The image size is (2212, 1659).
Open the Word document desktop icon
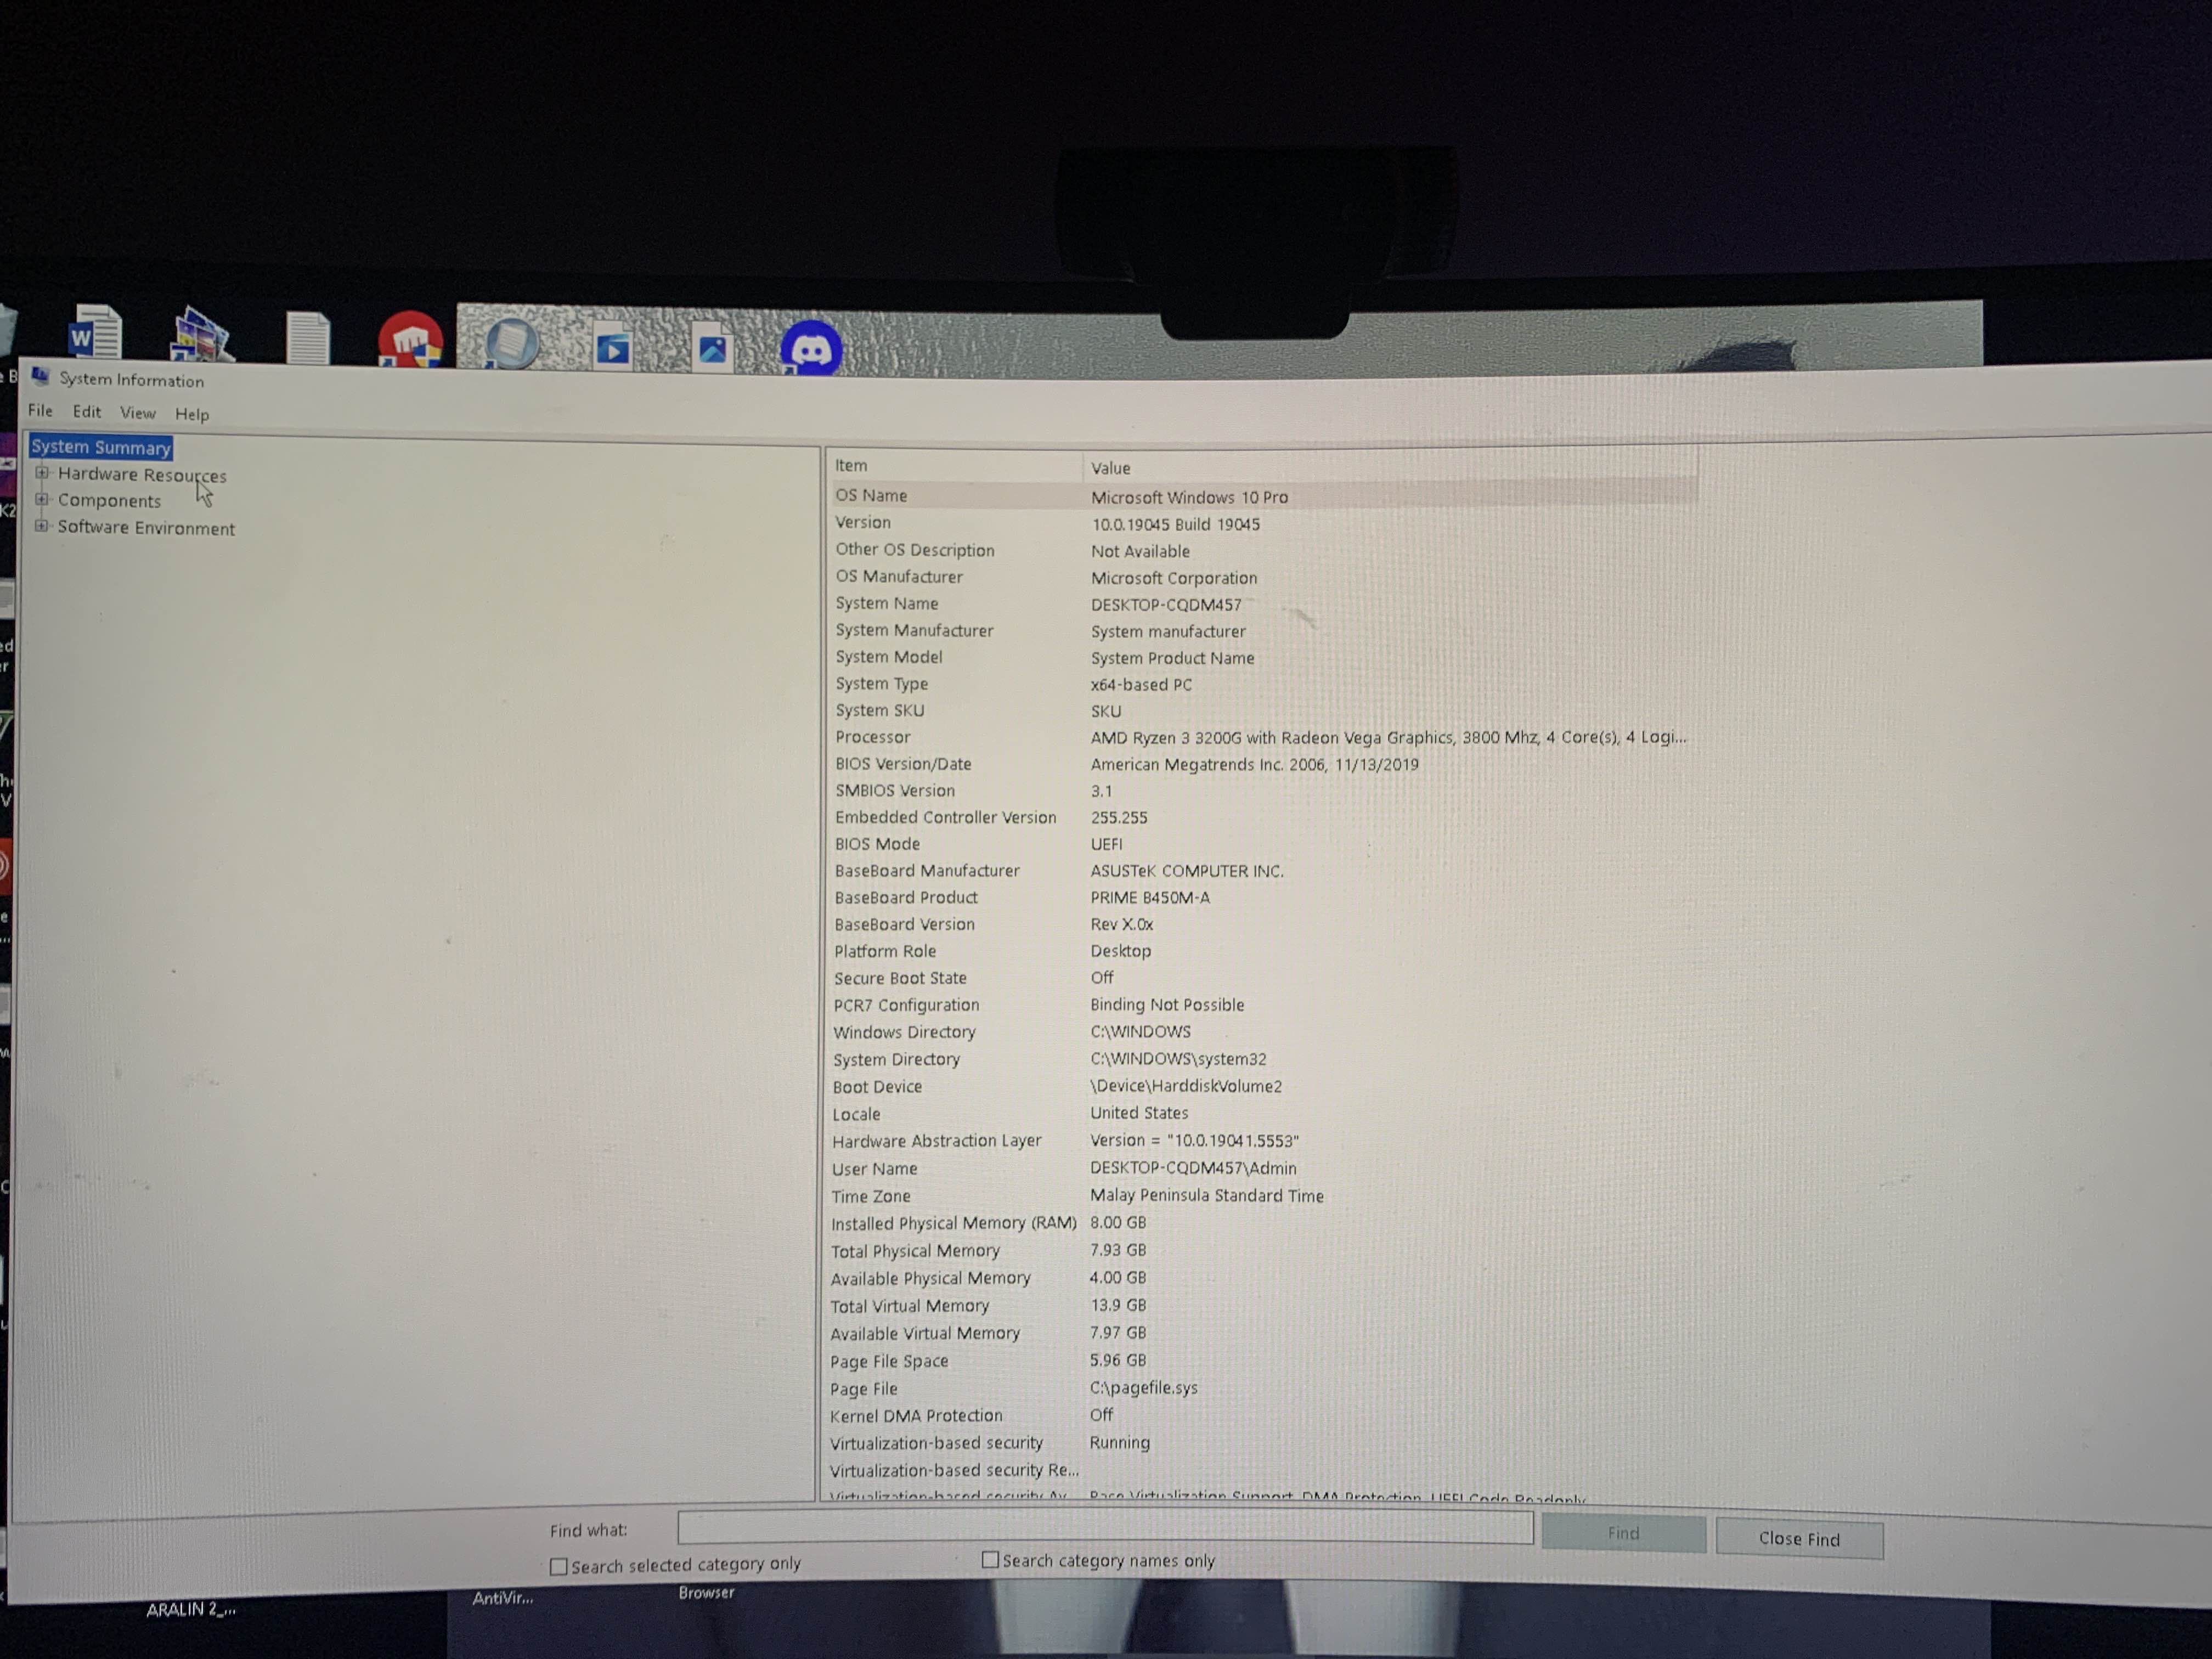95,333
